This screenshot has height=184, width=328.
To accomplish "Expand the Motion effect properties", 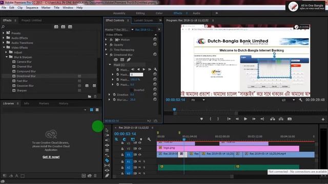I will pyautogui.click(x=106, y=39).
